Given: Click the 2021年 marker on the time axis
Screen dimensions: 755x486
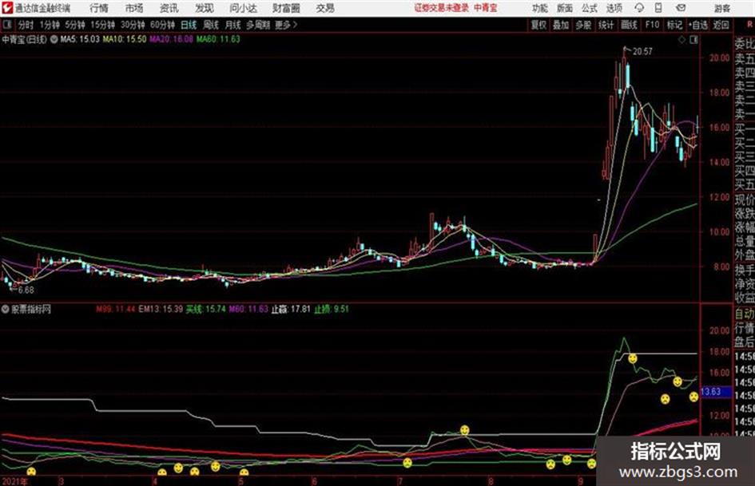Looking at the screenshot, I should [14, 481].
